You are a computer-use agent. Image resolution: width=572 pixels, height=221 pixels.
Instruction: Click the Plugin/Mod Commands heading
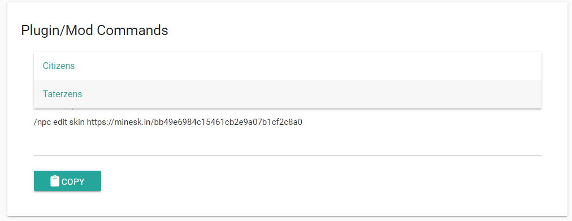94,31
